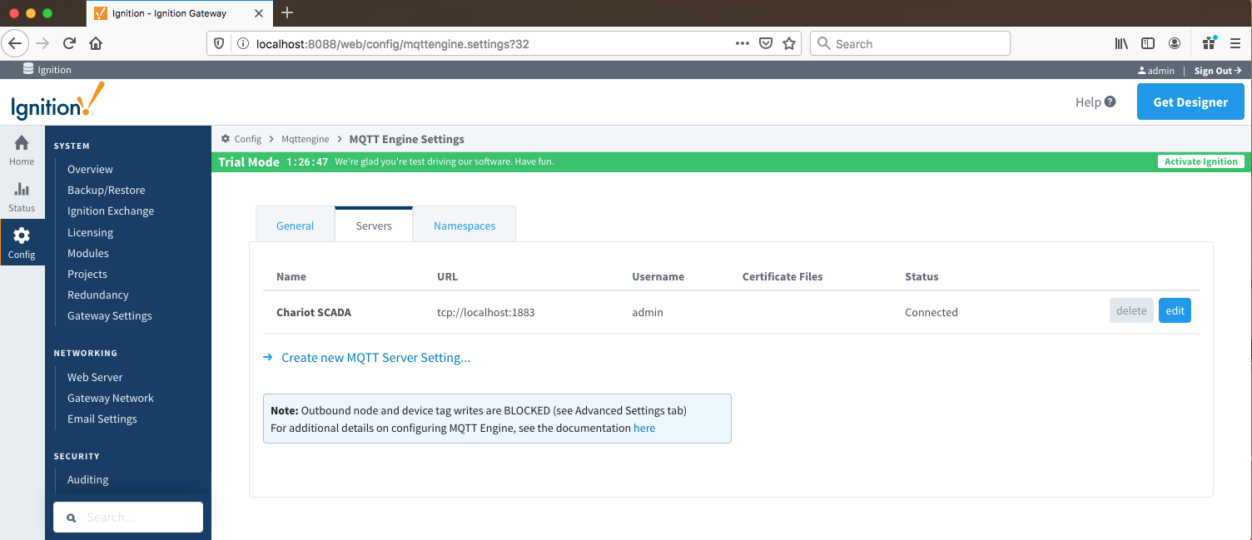Open the Firefox library icon
Viewport: 1252px width, 540px height.
pos(1121,43)
